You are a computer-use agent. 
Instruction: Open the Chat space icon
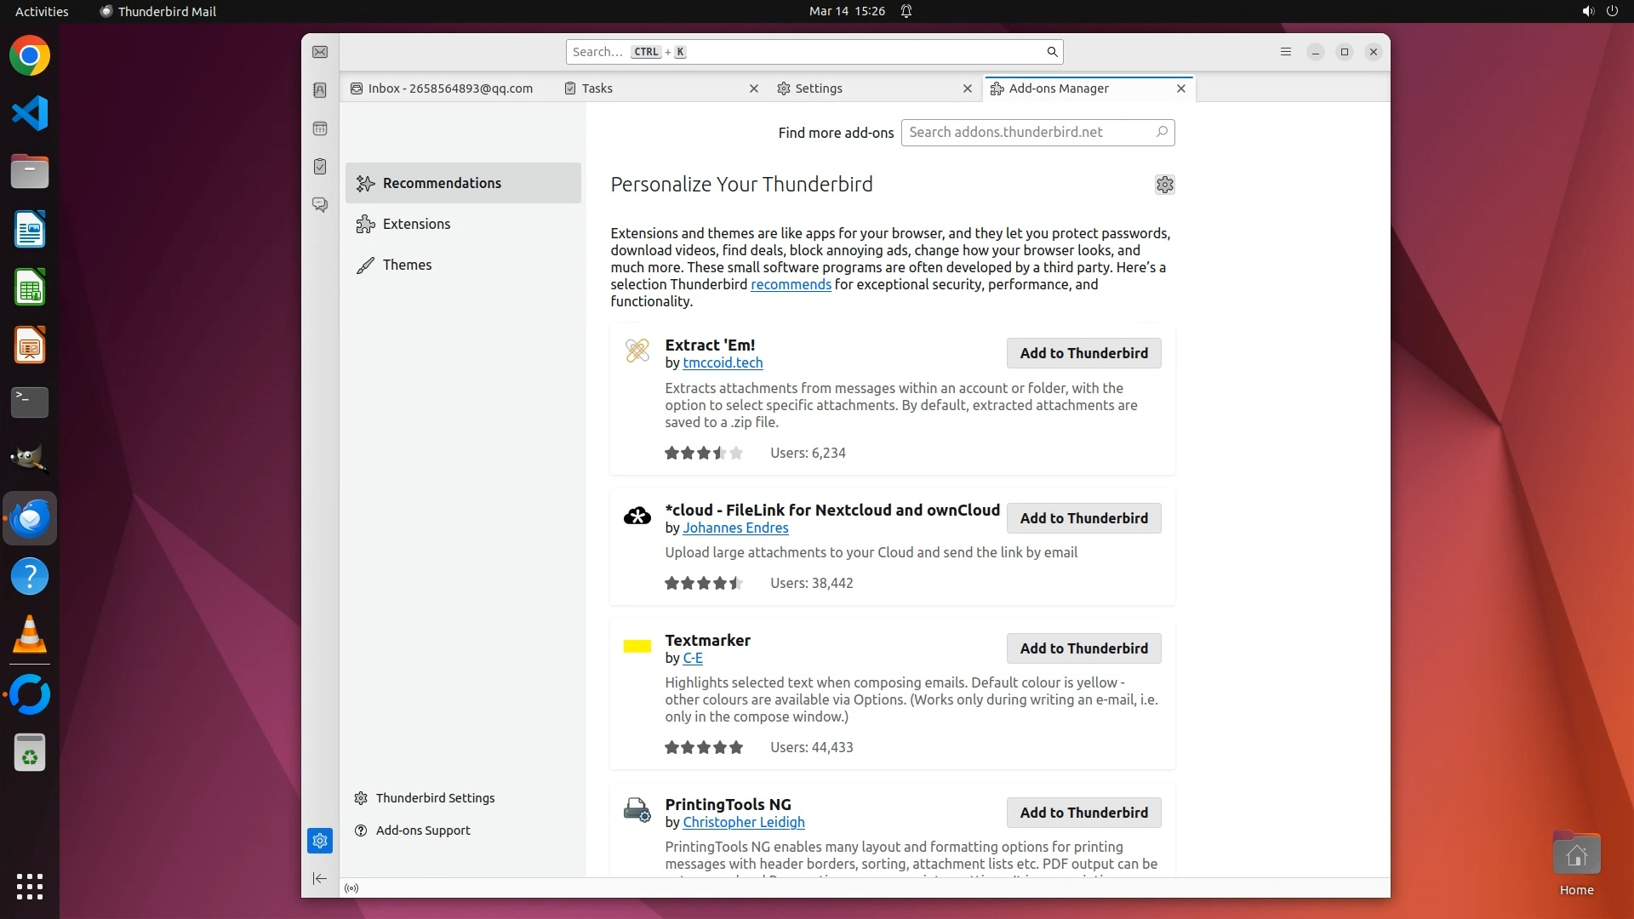click(x=320, y=205)
